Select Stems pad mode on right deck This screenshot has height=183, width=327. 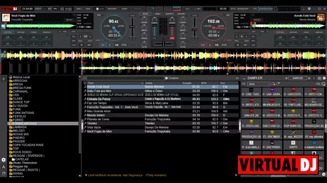click(x=306, y=32)
